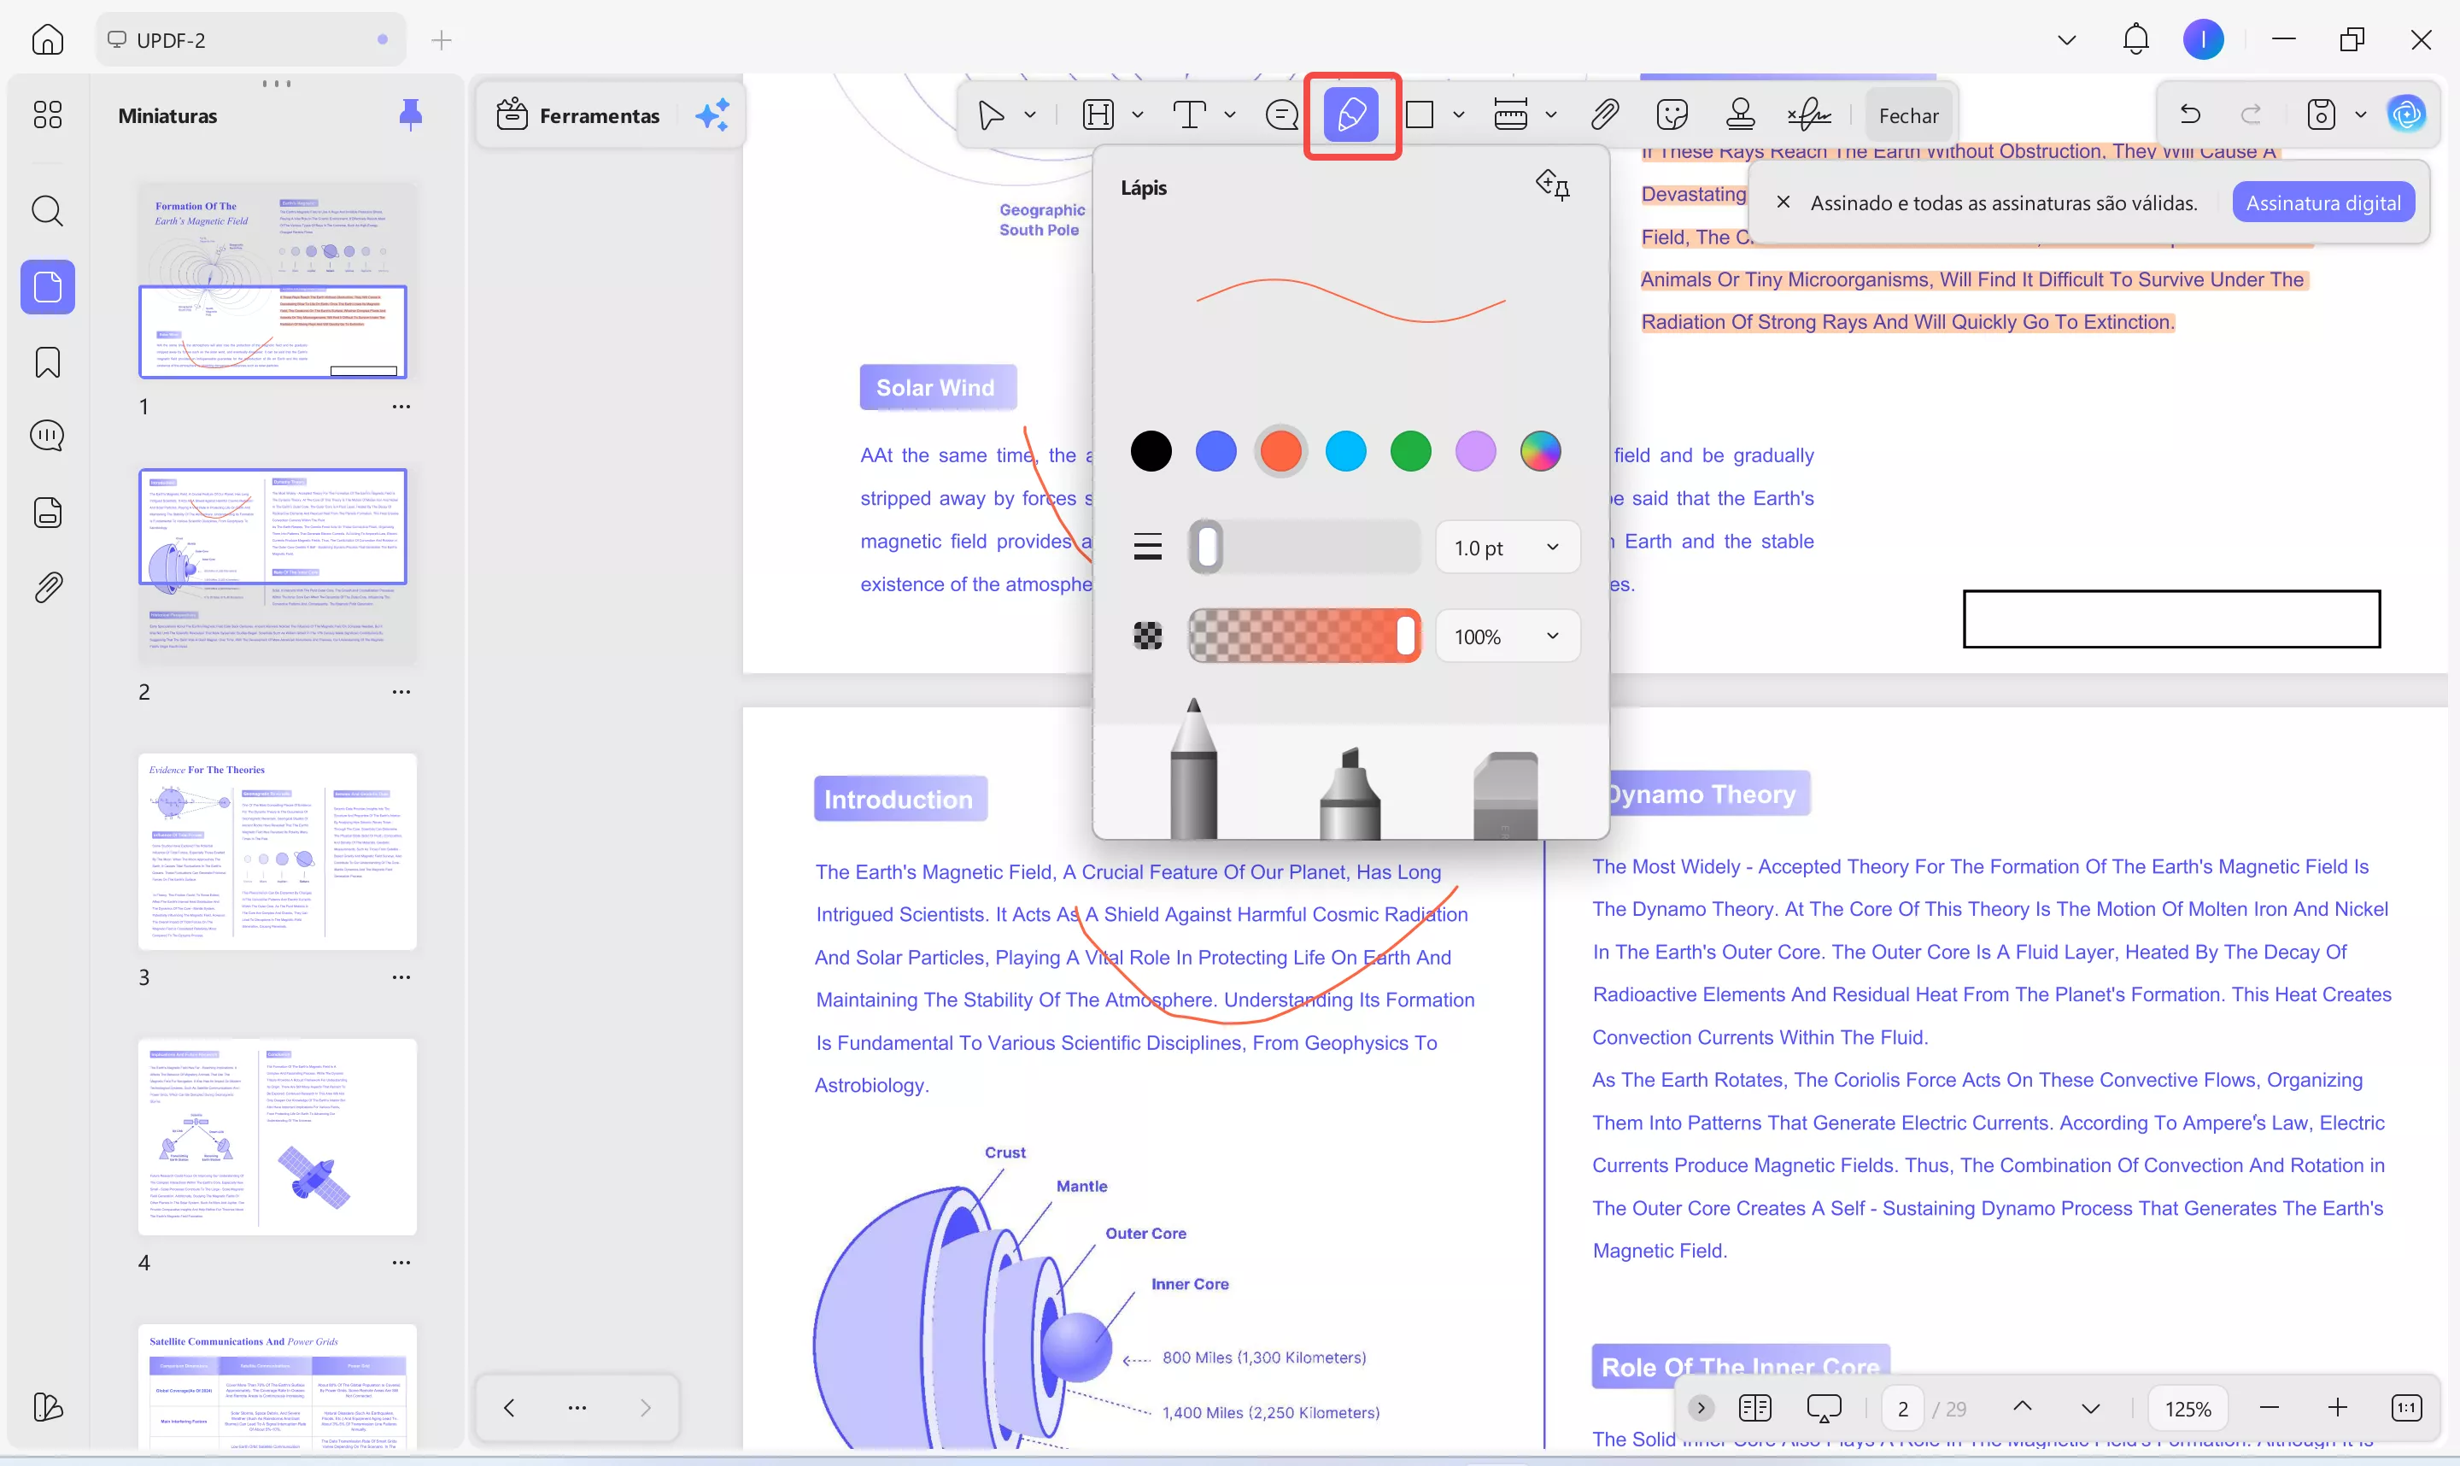This screenshot has width=2460, height=1466.
Task: Select the eraser tool in Lápis panel
Action: pyautogui.click(x=1505, y=795)
